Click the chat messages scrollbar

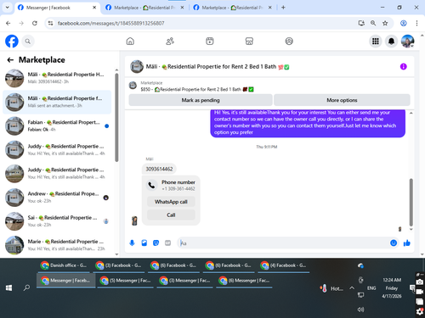(411, 202)
